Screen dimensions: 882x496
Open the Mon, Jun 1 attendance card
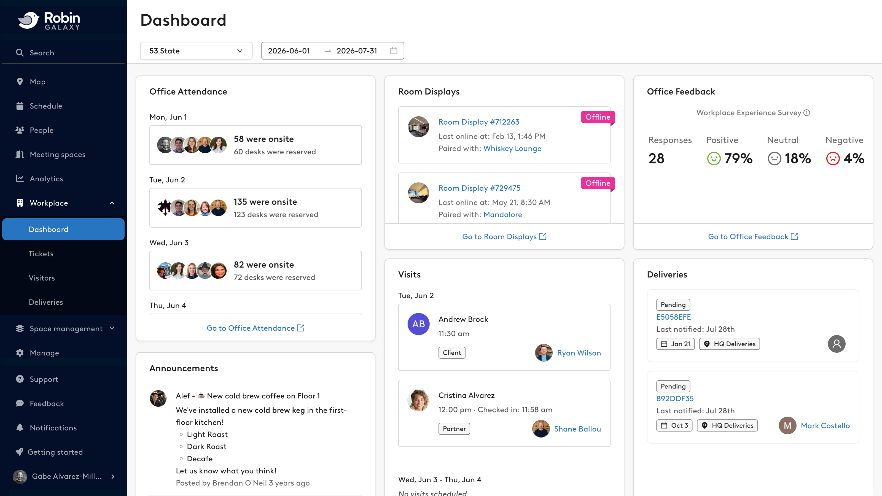pos(256,145)
